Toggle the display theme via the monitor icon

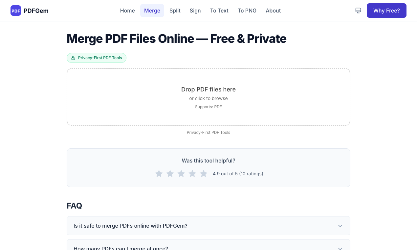pos(358,11)
